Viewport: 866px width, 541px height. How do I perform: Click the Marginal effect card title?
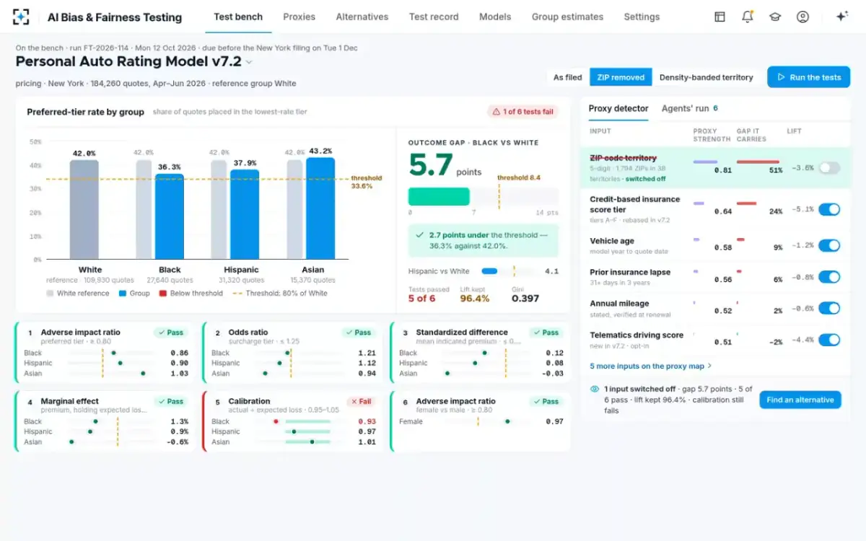70,401
